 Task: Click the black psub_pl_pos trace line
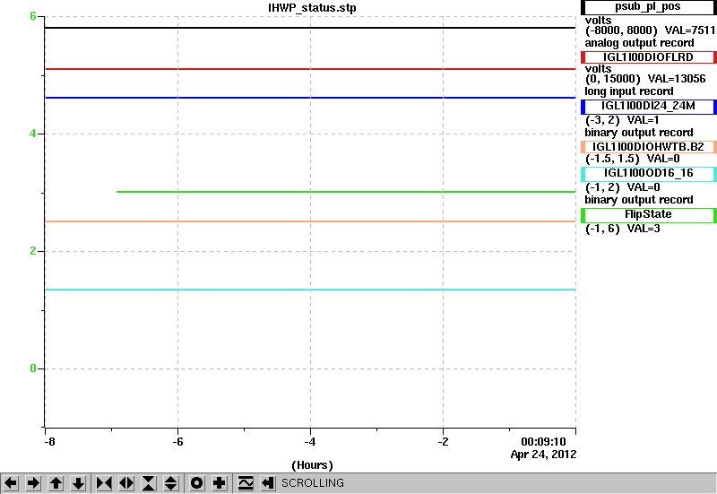click(x=310, y=28)
